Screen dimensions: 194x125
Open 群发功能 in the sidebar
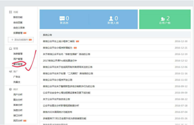pos(18,17)
